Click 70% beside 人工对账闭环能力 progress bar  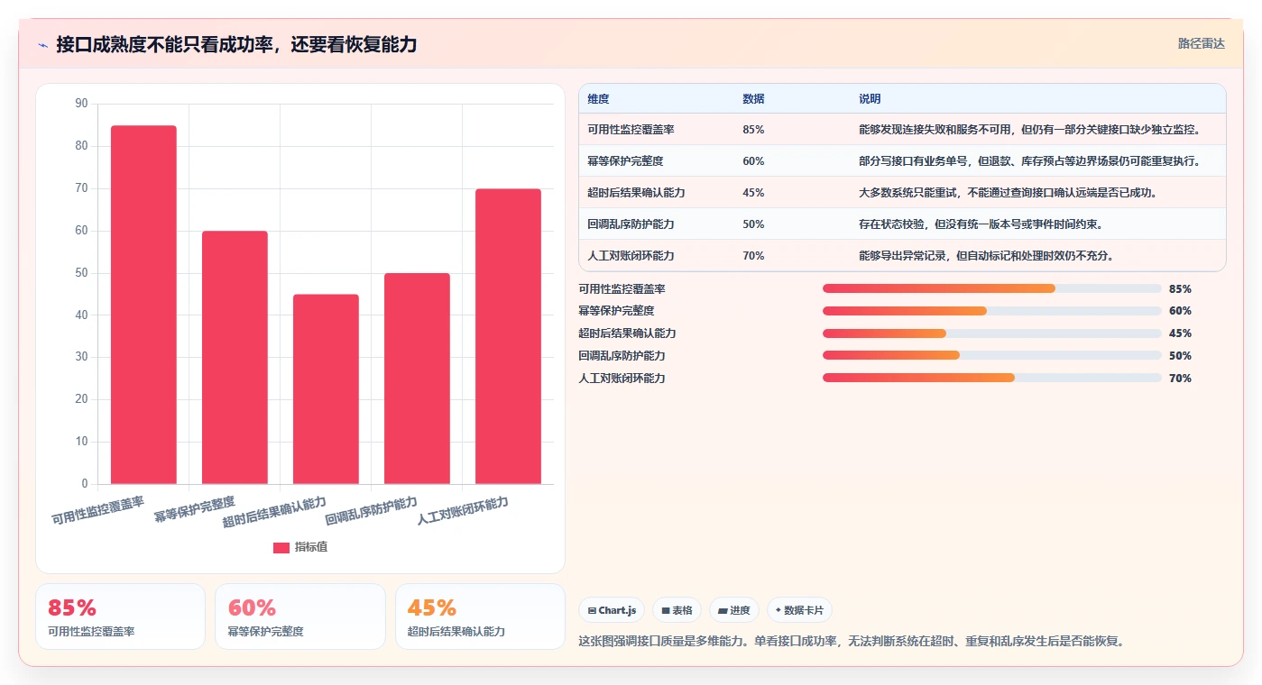coord(1180,379)
